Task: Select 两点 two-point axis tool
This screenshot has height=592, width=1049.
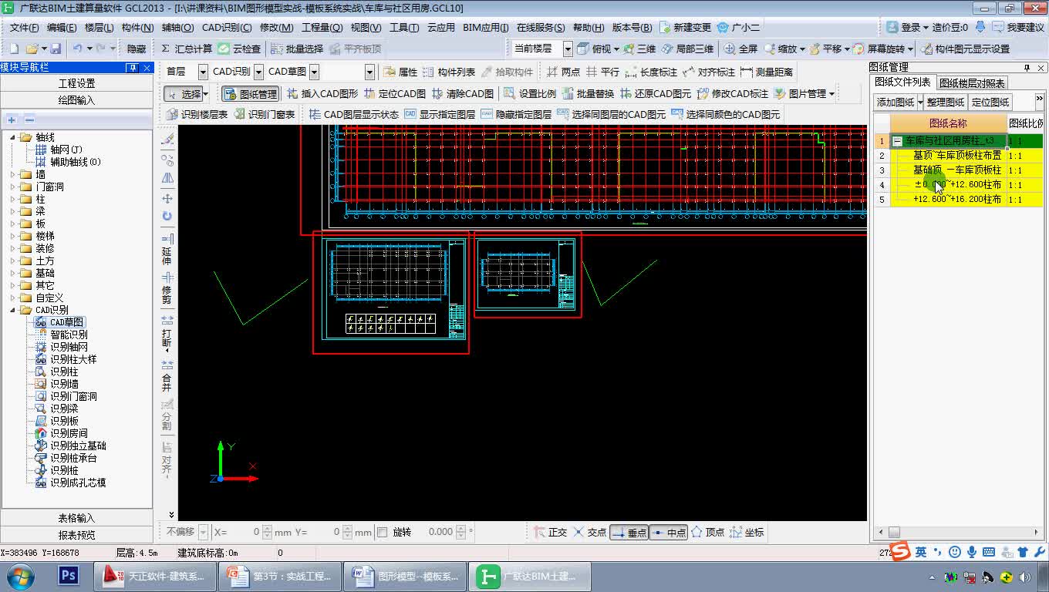Action: [x=563, y=72]
